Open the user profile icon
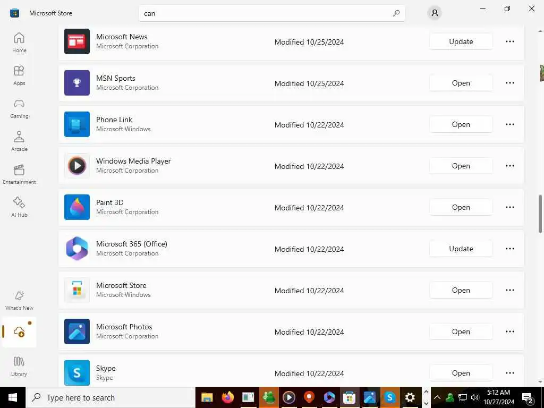The width and height of the screenshot is (544, 408). (435, 13)
